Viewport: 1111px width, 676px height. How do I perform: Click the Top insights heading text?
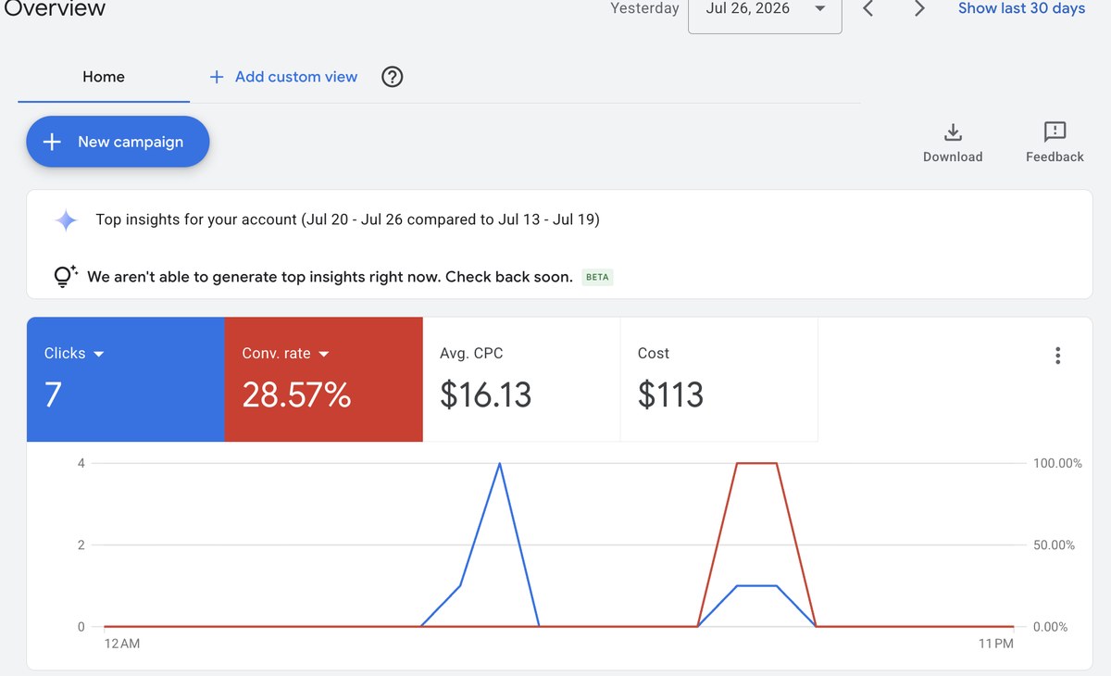point(347,220)
